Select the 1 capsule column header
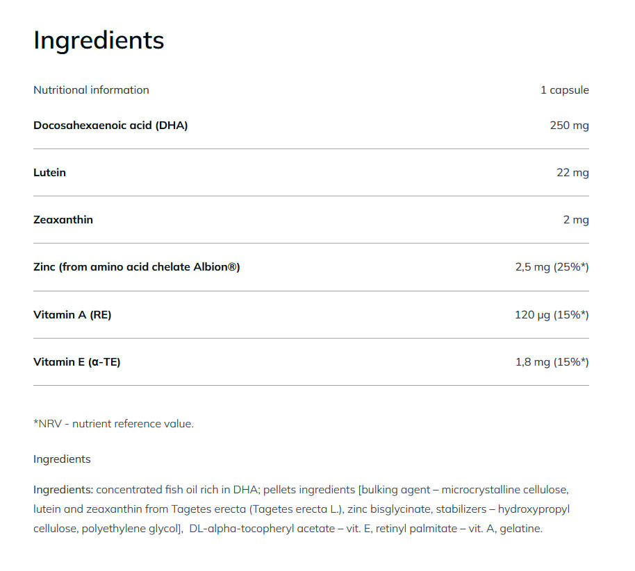The width and height of the screenshot is (635, 571). coord(564,90)
